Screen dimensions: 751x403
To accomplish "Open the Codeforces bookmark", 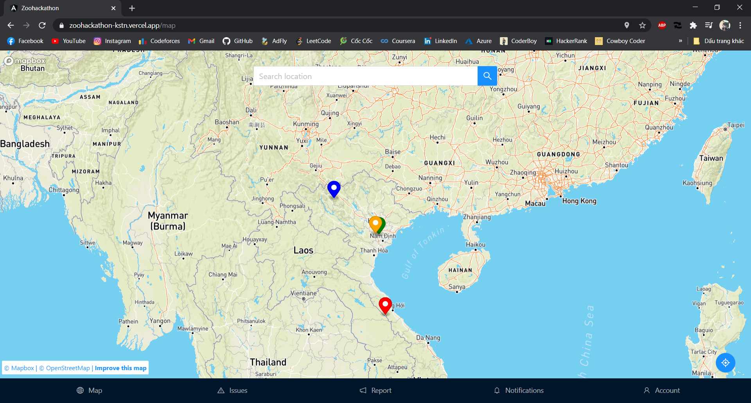I will point(159,41).
